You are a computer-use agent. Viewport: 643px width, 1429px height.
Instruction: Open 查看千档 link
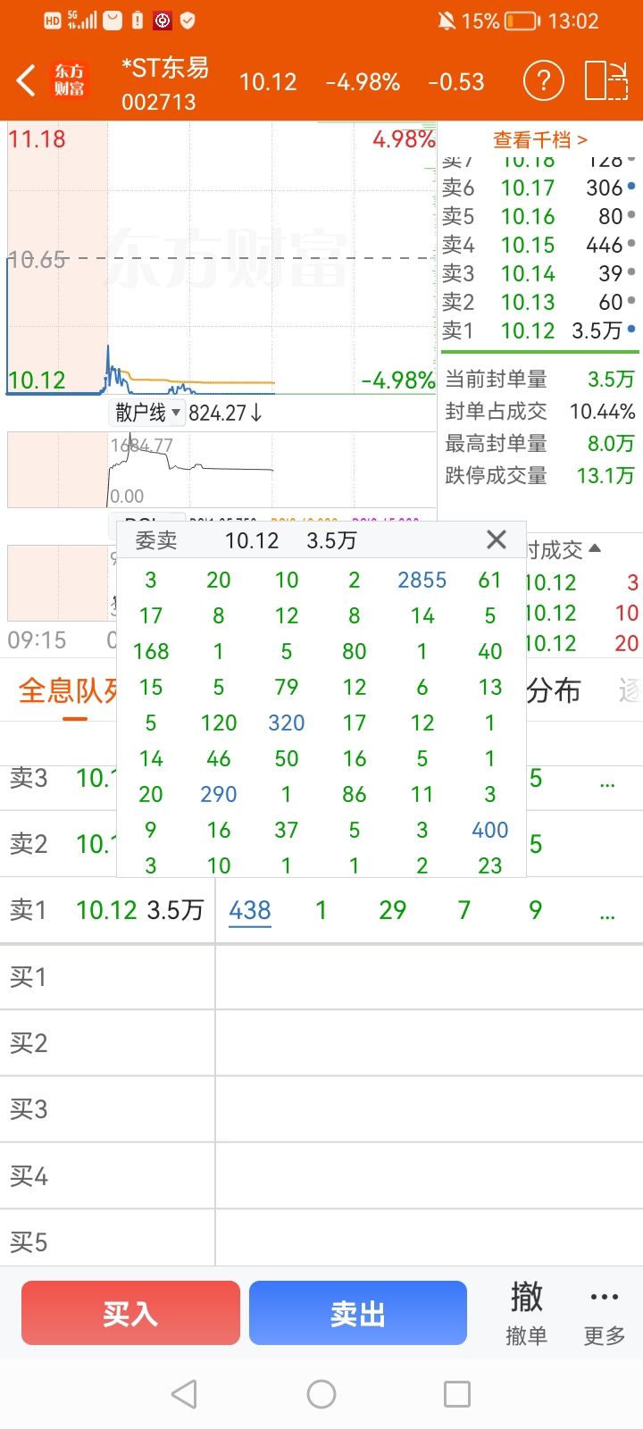tap(540, 139)
